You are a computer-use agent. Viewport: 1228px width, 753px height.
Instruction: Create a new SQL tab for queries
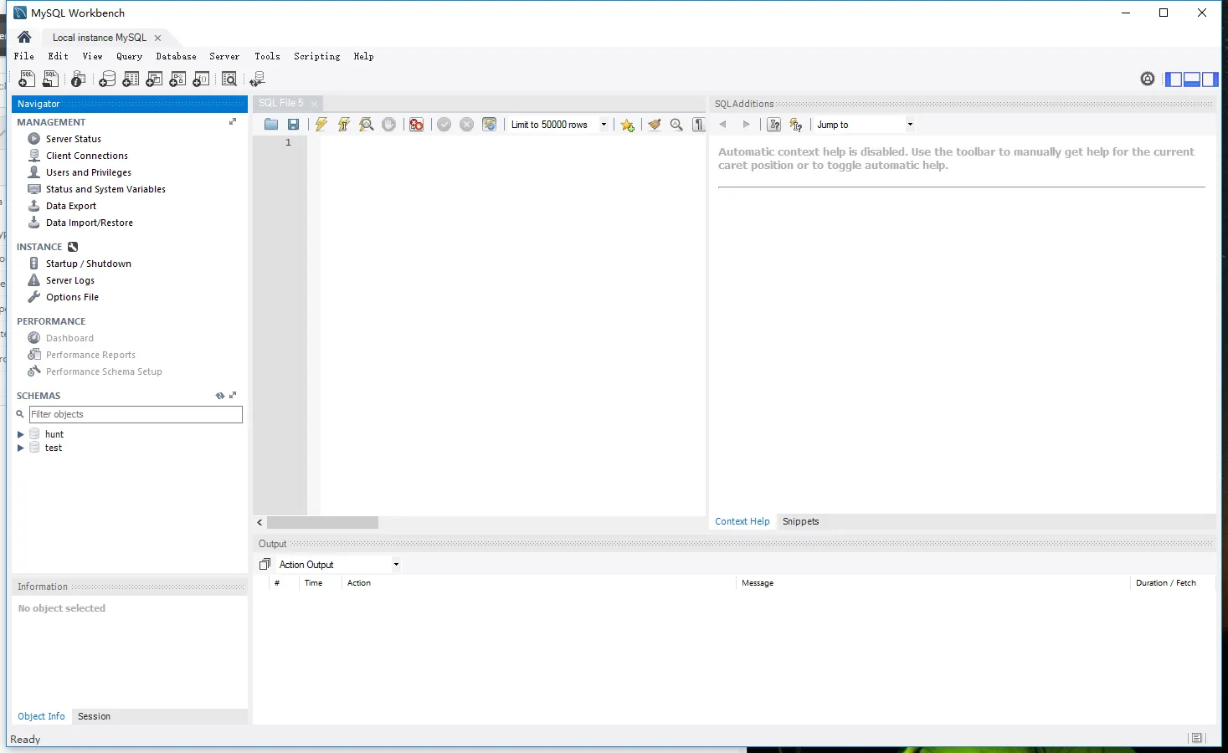tap(27, 79)
